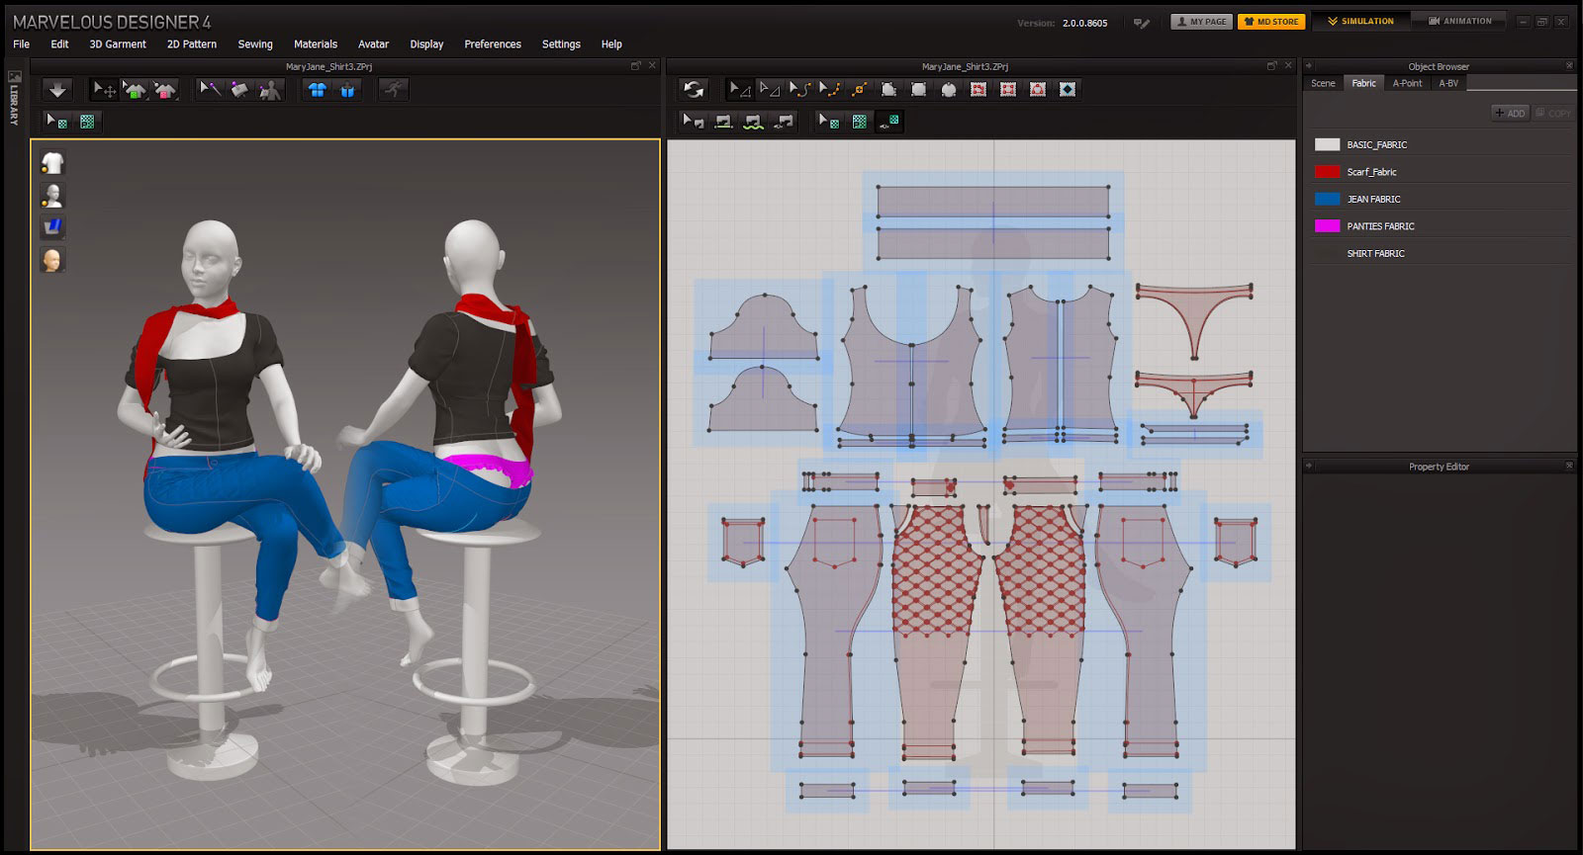This screenshot has width=1583, height=855.
Task: Toggle garment display shirt icon in 3D view
Action: pyautogui.click(x=52, y=164)
